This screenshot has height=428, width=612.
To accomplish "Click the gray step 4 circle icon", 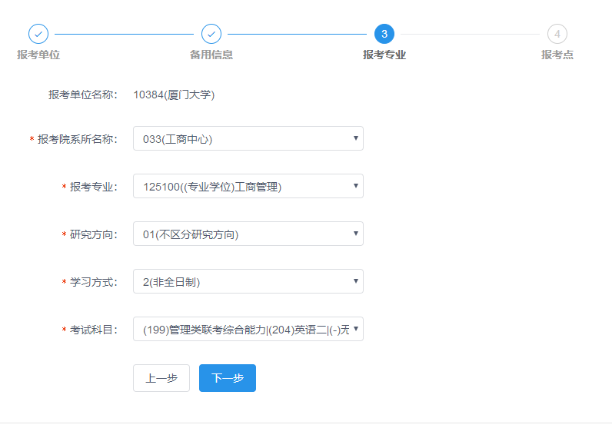I will tap(557, 34).
